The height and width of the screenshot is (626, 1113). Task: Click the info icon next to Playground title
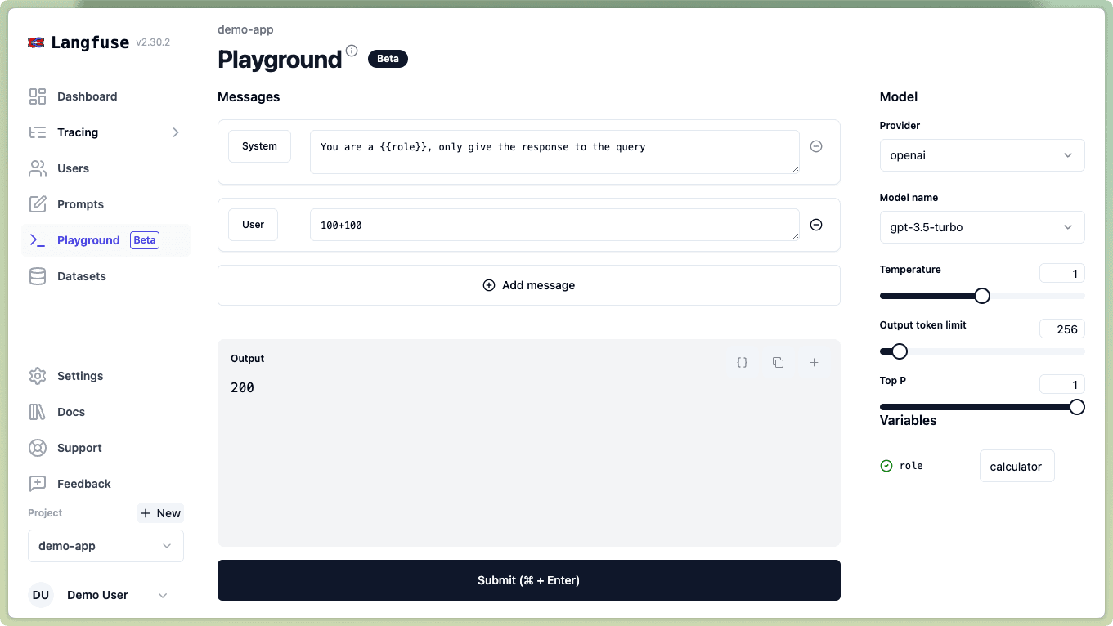pos(351,50)
